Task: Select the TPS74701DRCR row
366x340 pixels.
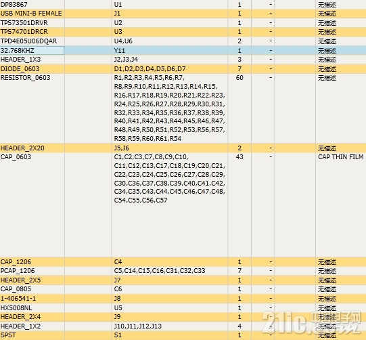Action: pyautogui.click(x=183, y=32)
